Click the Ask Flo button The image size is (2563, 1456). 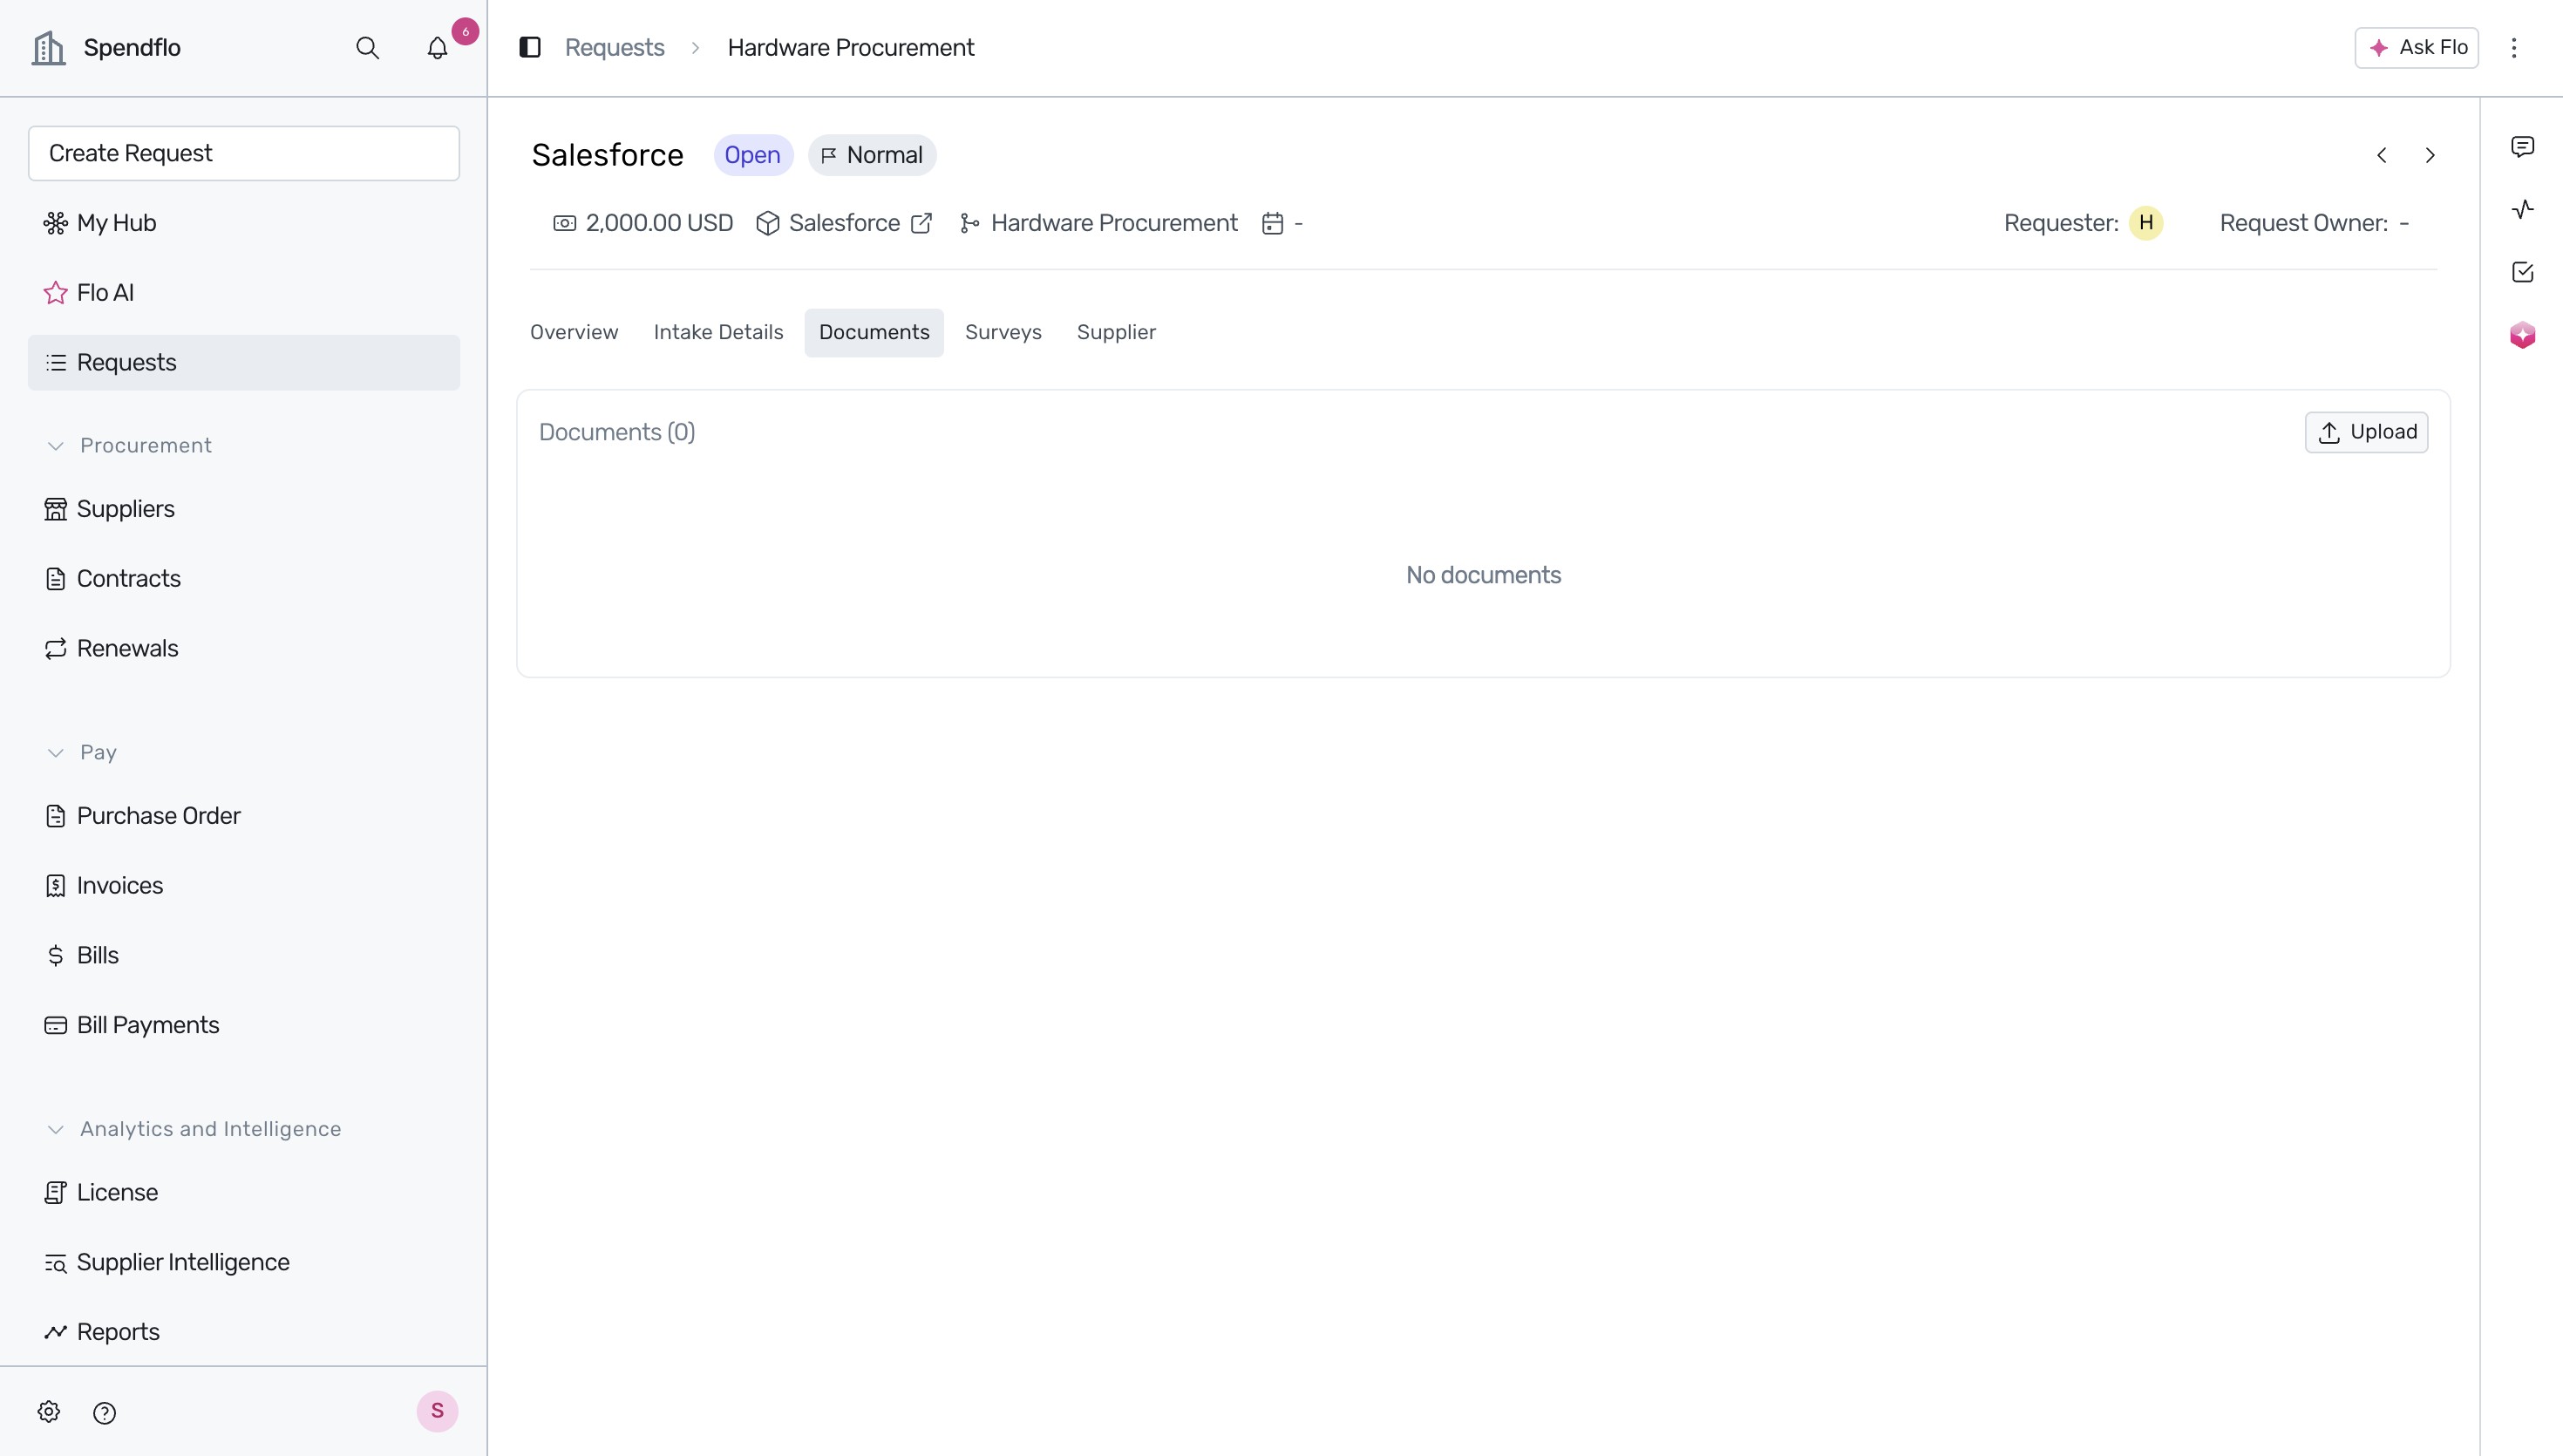click(2416, 47)
